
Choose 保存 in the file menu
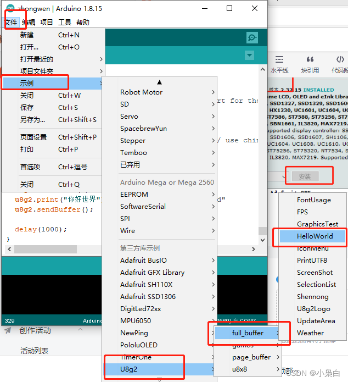point(52,107)
